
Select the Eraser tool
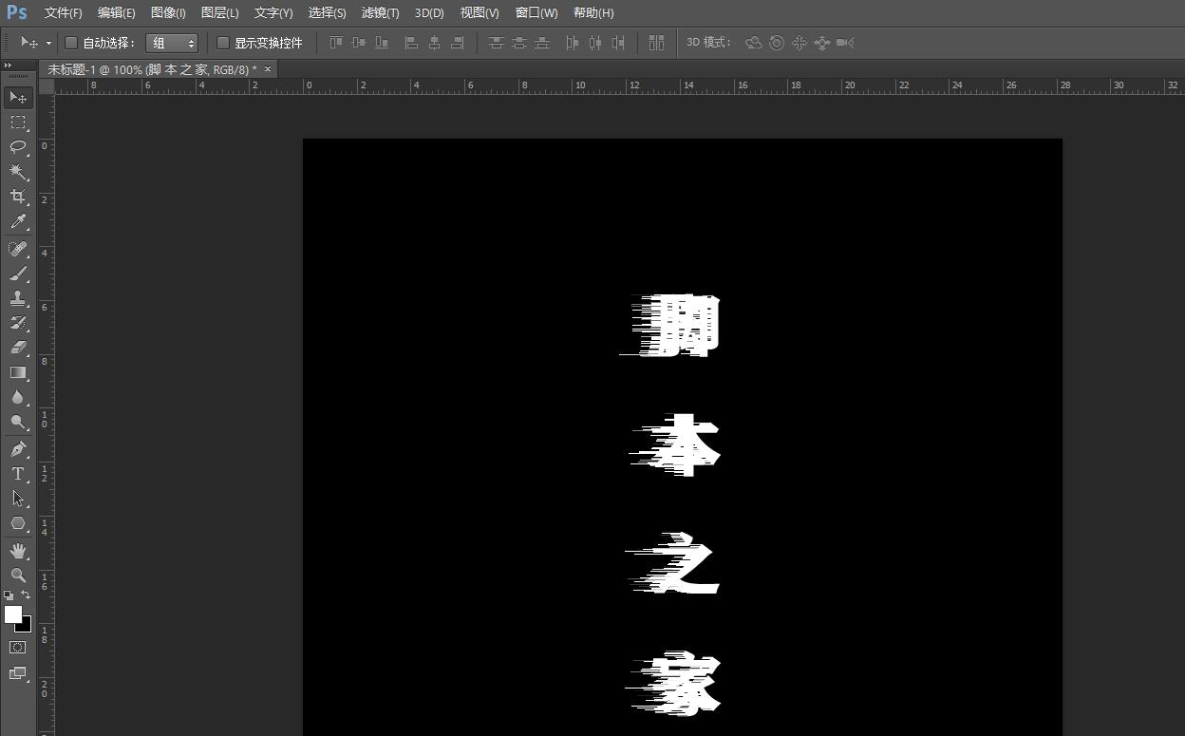[x=18, y=348]
